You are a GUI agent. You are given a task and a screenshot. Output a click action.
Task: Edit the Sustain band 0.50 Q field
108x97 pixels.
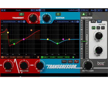[66, 57]
